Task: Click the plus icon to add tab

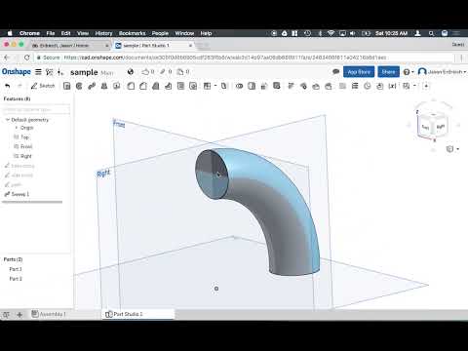Action: point(19,314)
